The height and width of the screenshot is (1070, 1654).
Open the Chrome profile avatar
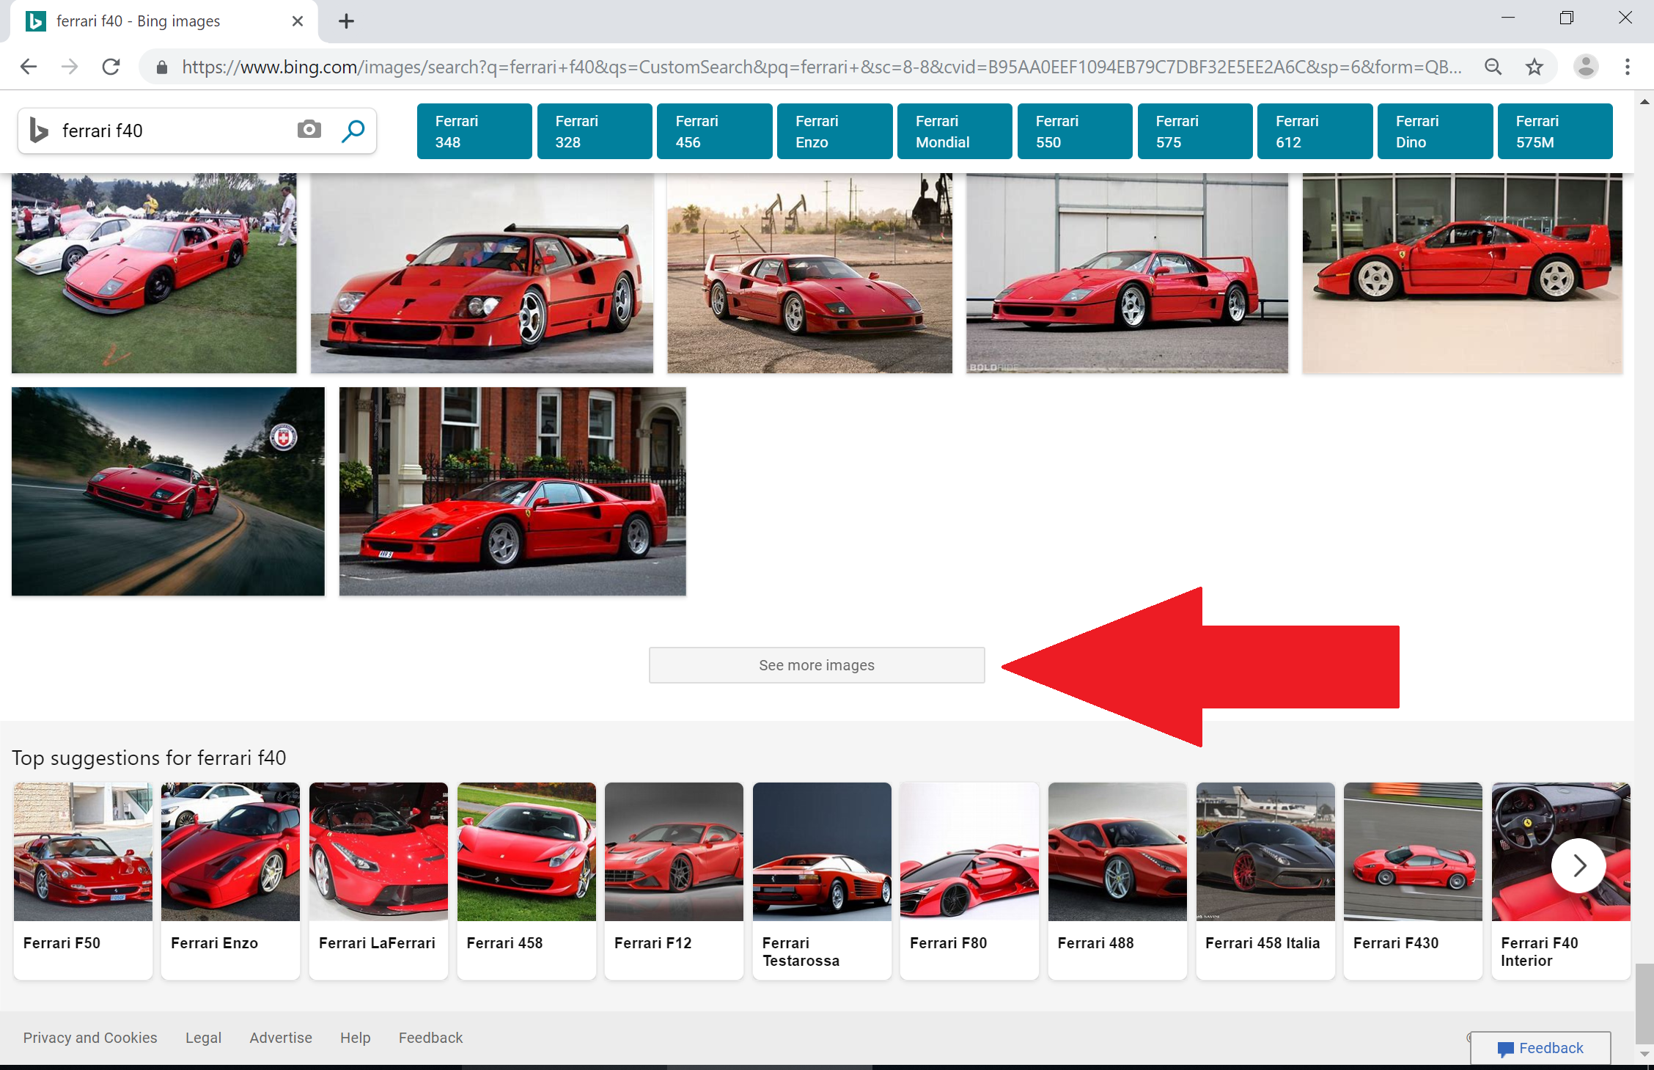point(1585,67)
